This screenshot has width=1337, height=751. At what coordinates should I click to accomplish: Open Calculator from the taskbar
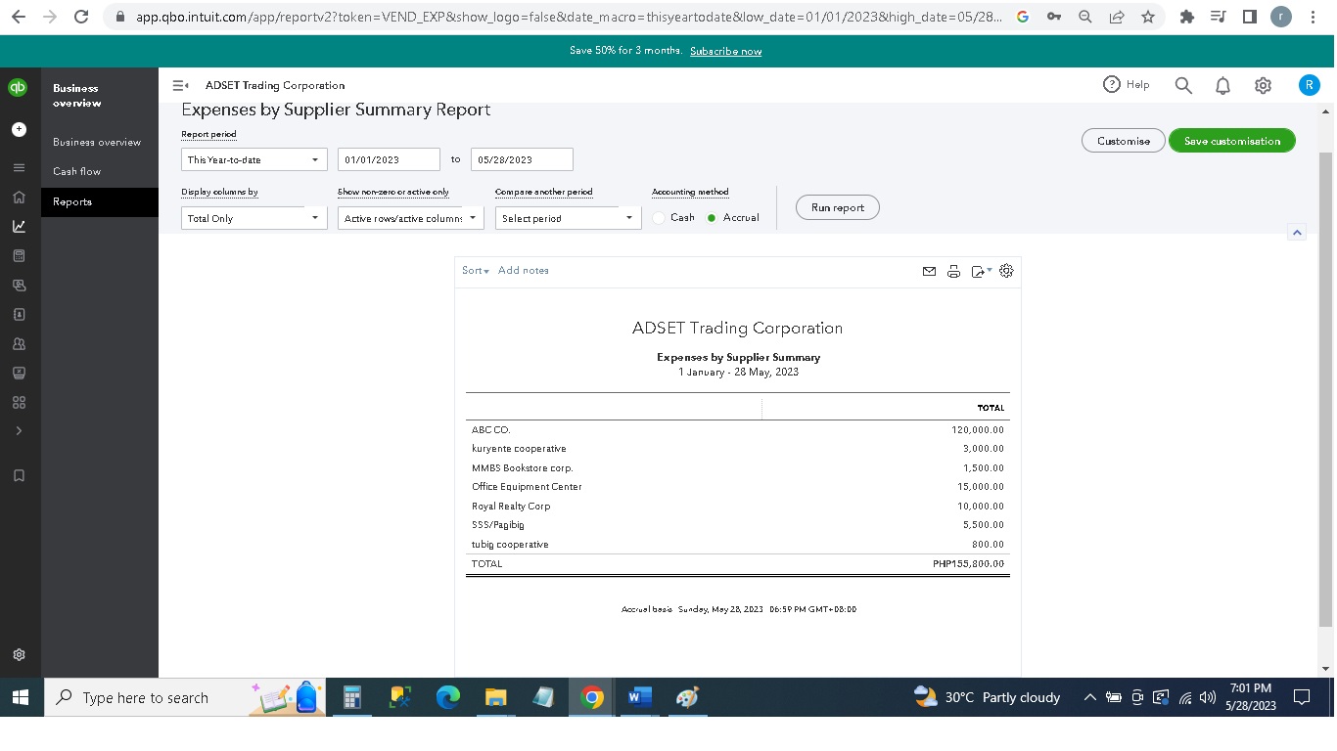pyautogui.click(x=352, y=697)
